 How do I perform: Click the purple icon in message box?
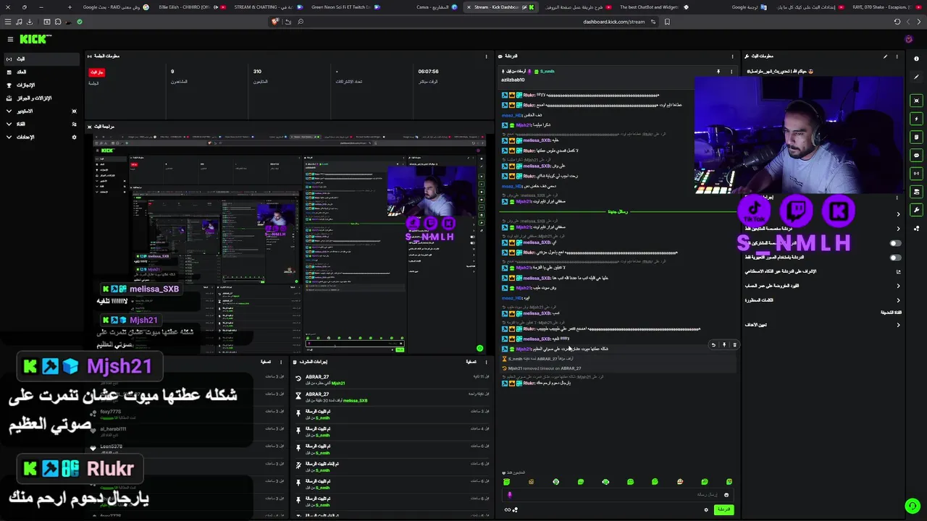point(509,495)
